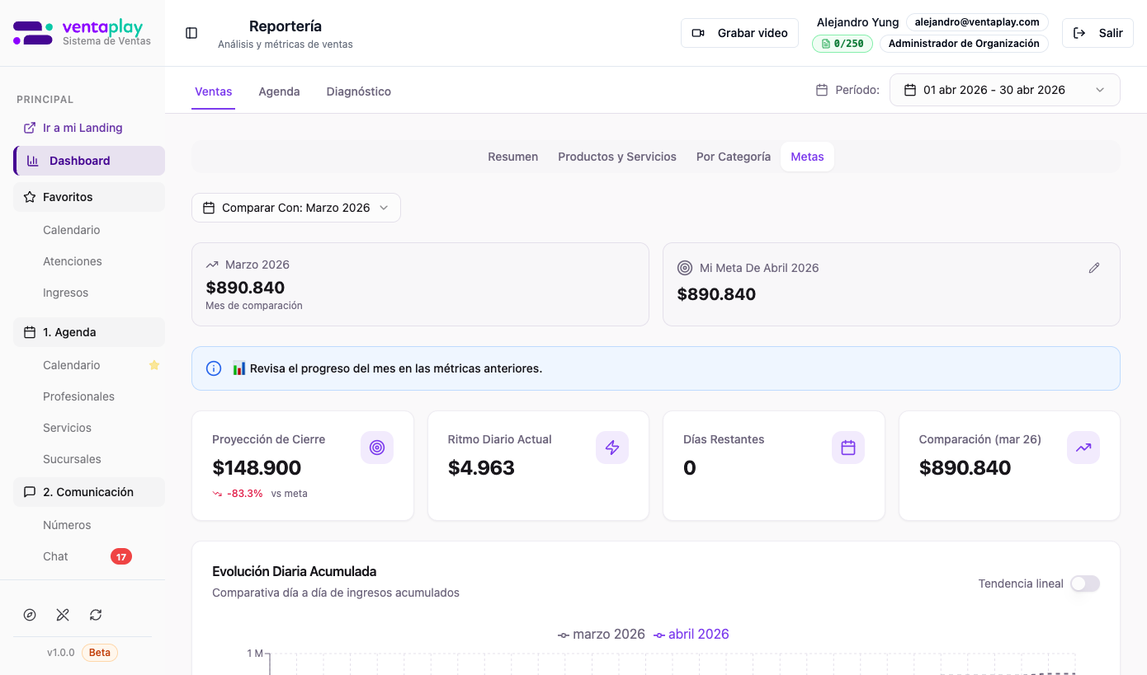Click the $4.963 daily rate value
Screen dimensions: 1147x675
[x=481, y=468]
